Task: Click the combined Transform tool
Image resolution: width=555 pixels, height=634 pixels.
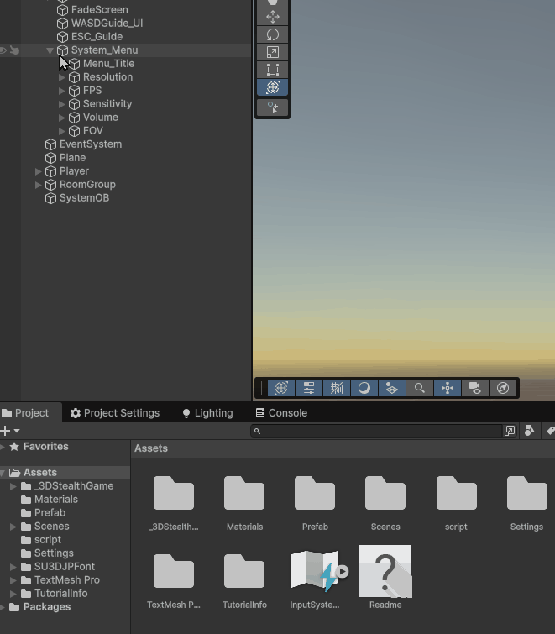Action: click(x=272, y=87)
